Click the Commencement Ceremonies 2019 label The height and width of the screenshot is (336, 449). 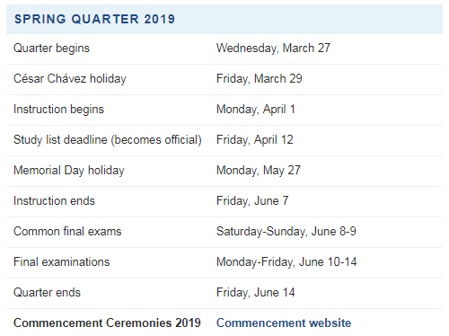107,323
